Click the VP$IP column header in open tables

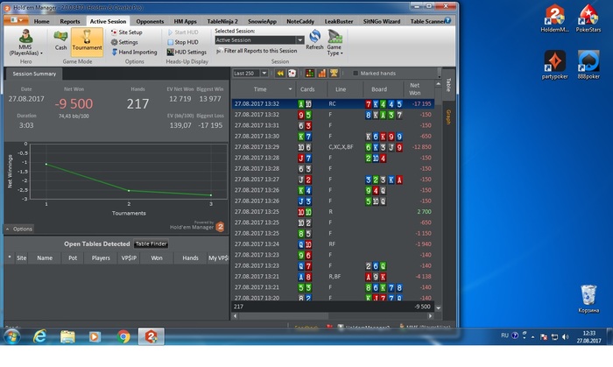coord(129,258)
